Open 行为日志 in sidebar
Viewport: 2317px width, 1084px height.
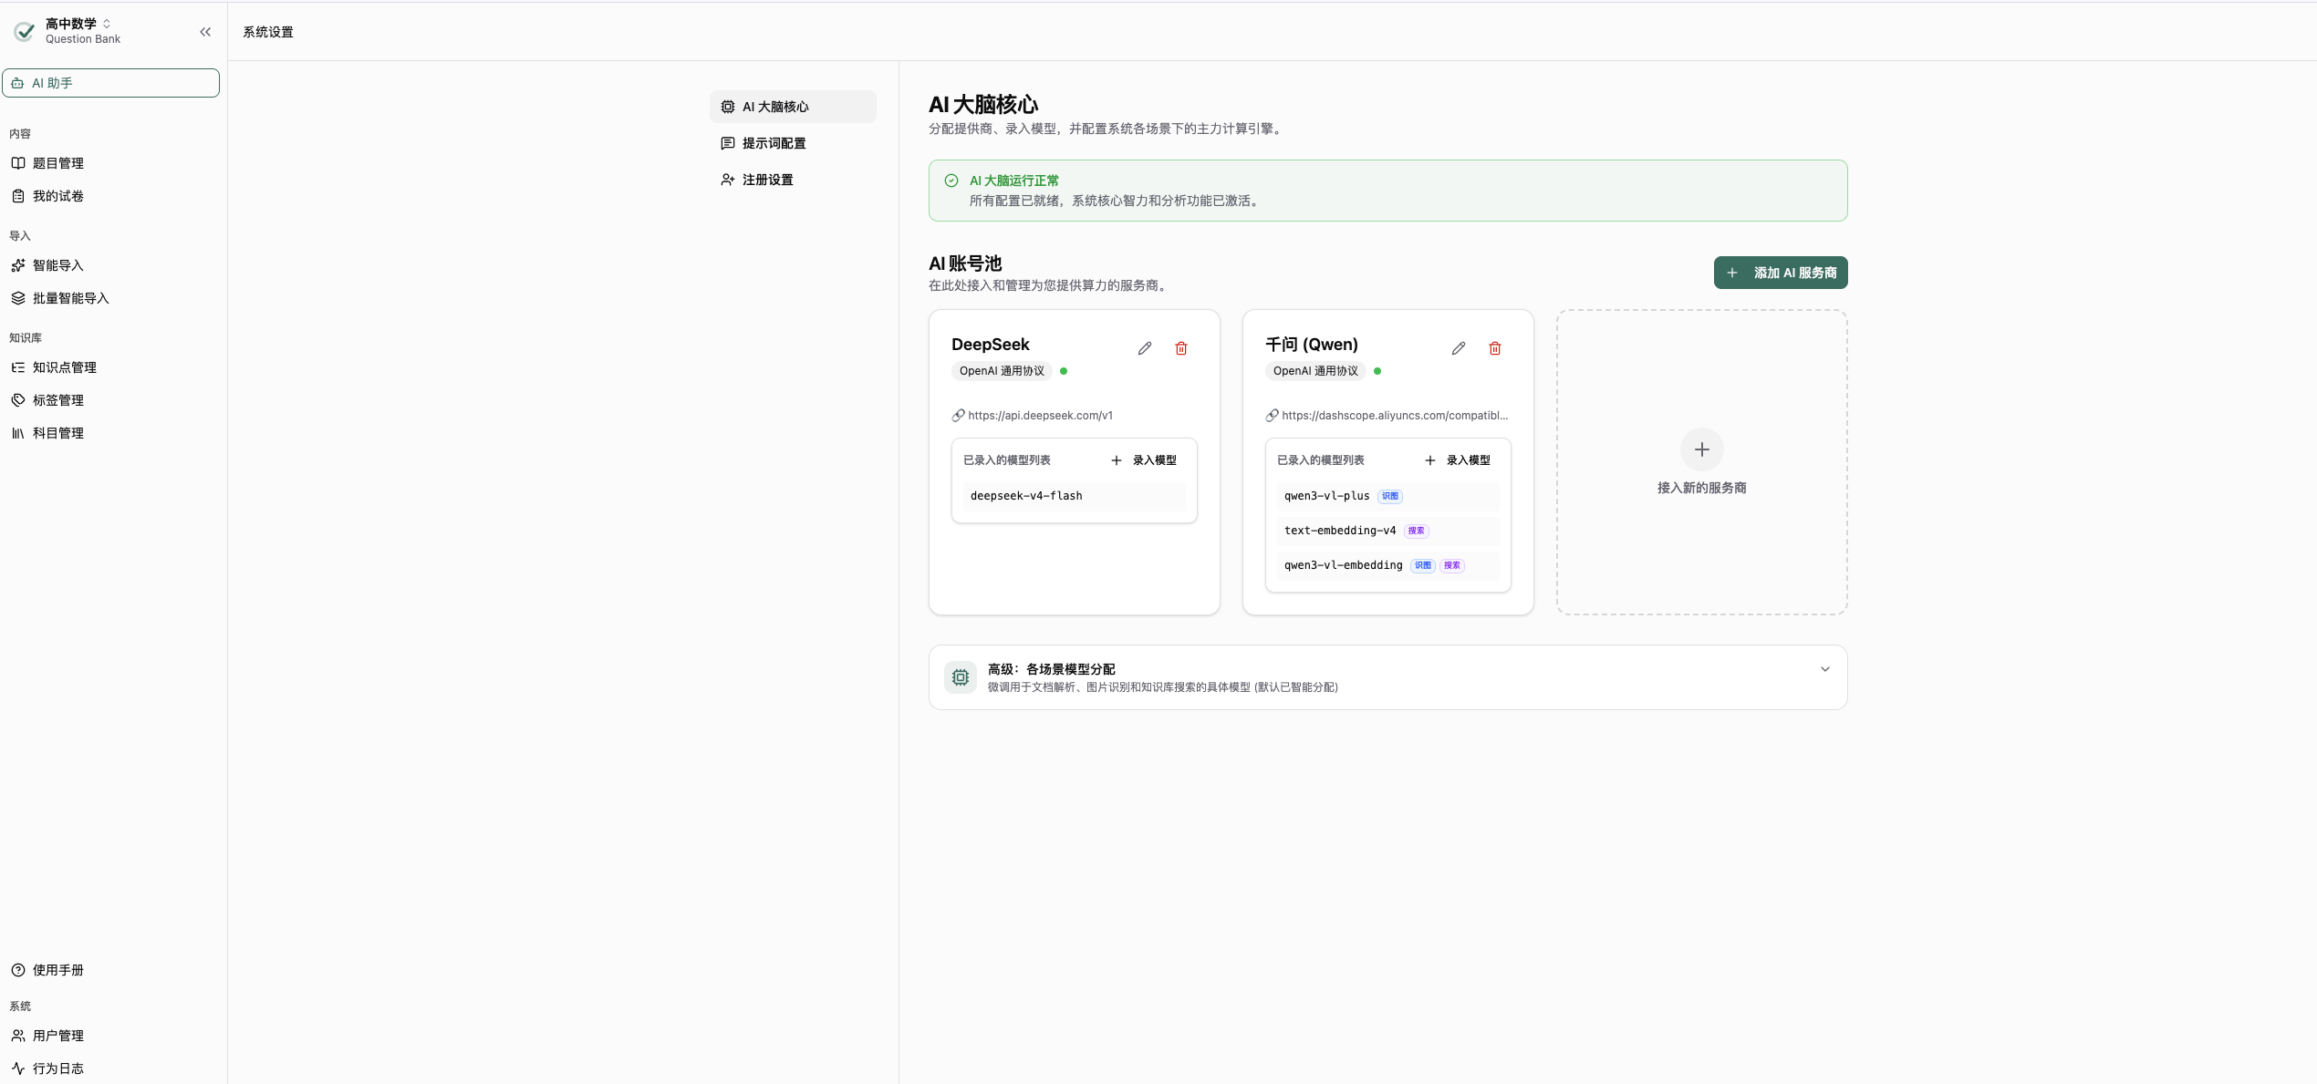pos(58,1069)
